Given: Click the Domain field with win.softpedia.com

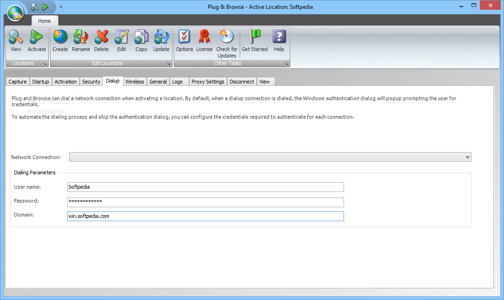Looking at the screenshot, I should click(x=205, y=216).
